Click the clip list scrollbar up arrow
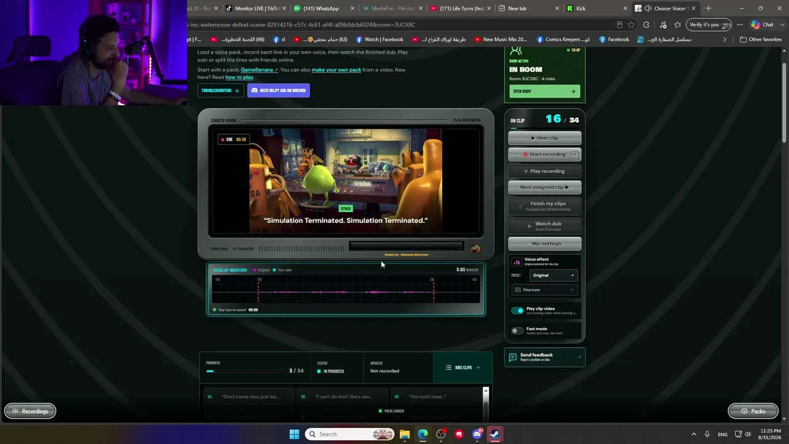This screenshot has width=789, height=444. click(x=486, y=391)
